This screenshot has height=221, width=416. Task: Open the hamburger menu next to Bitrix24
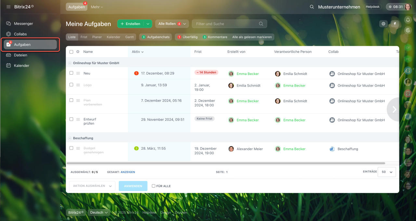8,7
